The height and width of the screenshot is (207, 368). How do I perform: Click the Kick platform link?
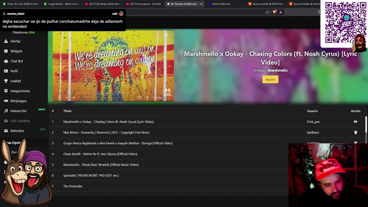click(32, 32)
